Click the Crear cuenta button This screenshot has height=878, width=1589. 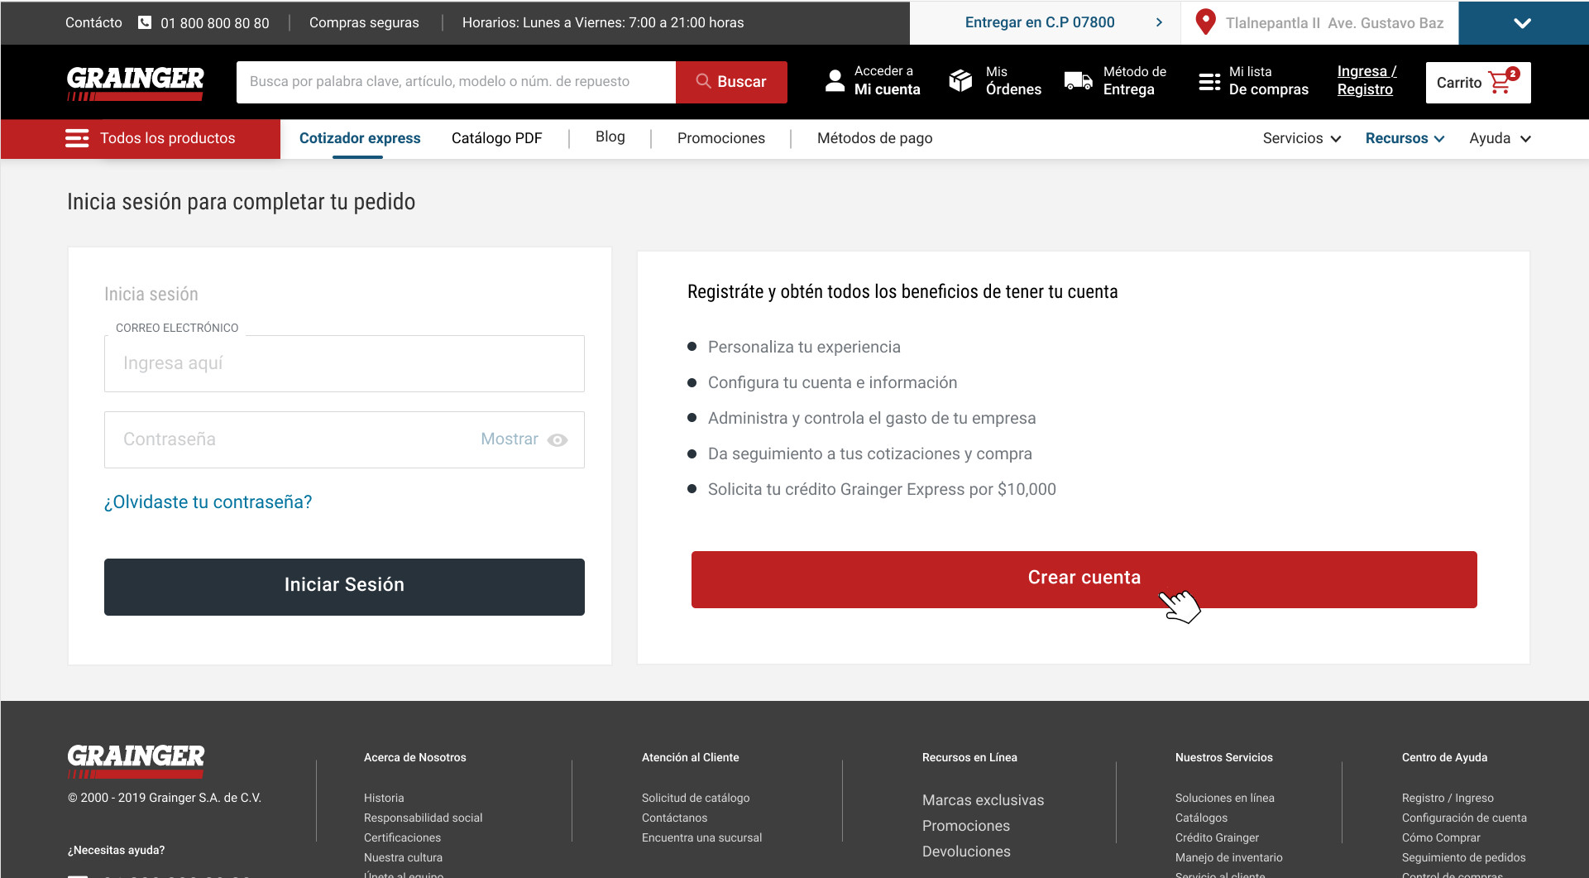tap(1084, 579)
